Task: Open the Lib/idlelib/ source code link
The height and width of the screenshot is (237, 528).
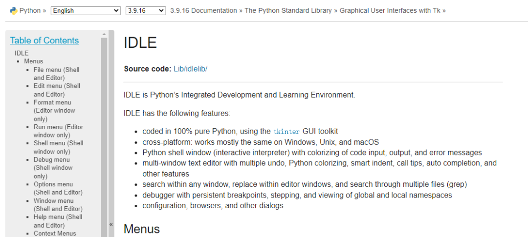Action: pos(191,69)
